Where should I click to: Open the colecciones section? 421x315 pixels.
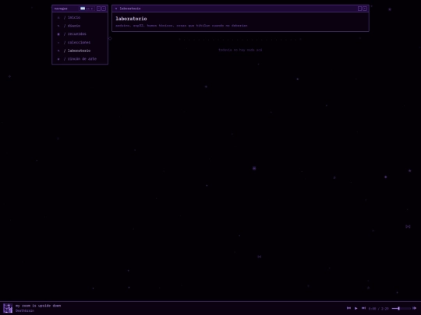80,42
